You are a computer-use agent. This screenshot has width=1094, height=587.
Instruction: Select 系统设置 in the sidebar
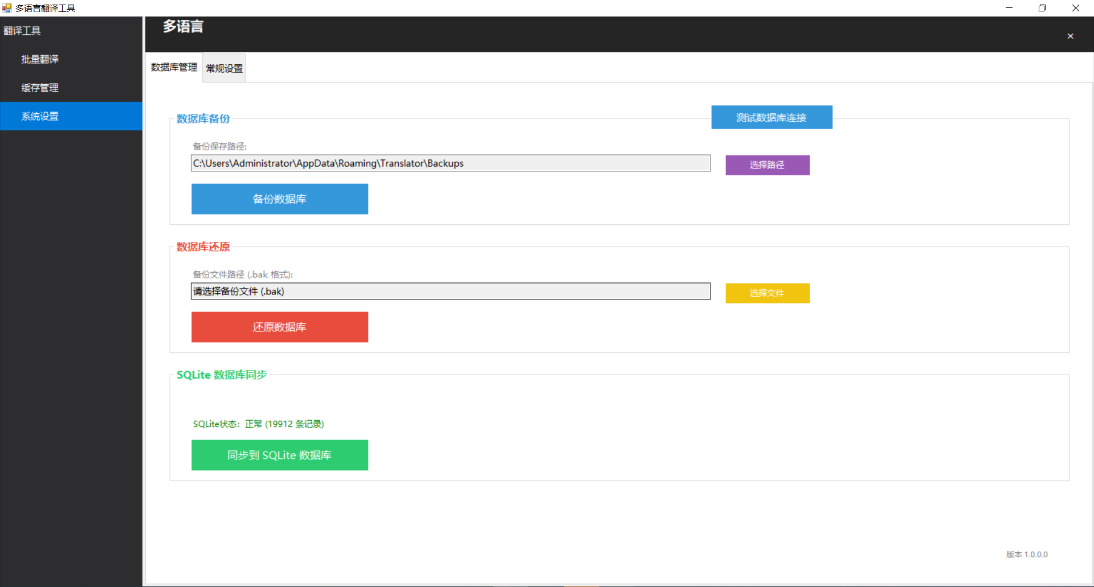[x=71, y=116]
